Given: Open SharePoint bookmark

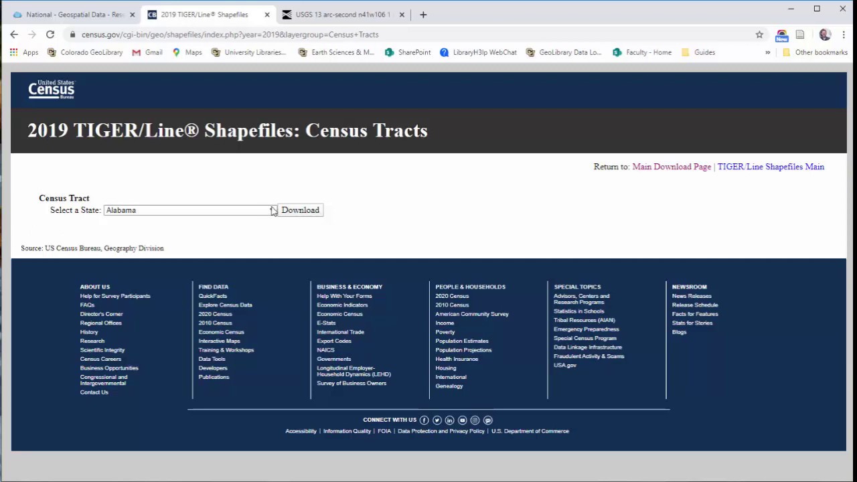Looking at the screenshot, I should 408,52.
